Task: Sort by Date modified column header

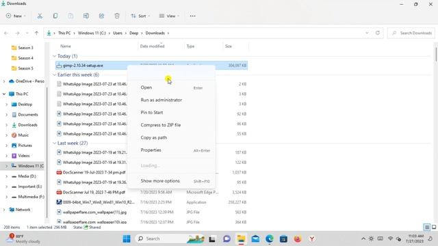Action: pyautogui.click(x=152, y=46)
